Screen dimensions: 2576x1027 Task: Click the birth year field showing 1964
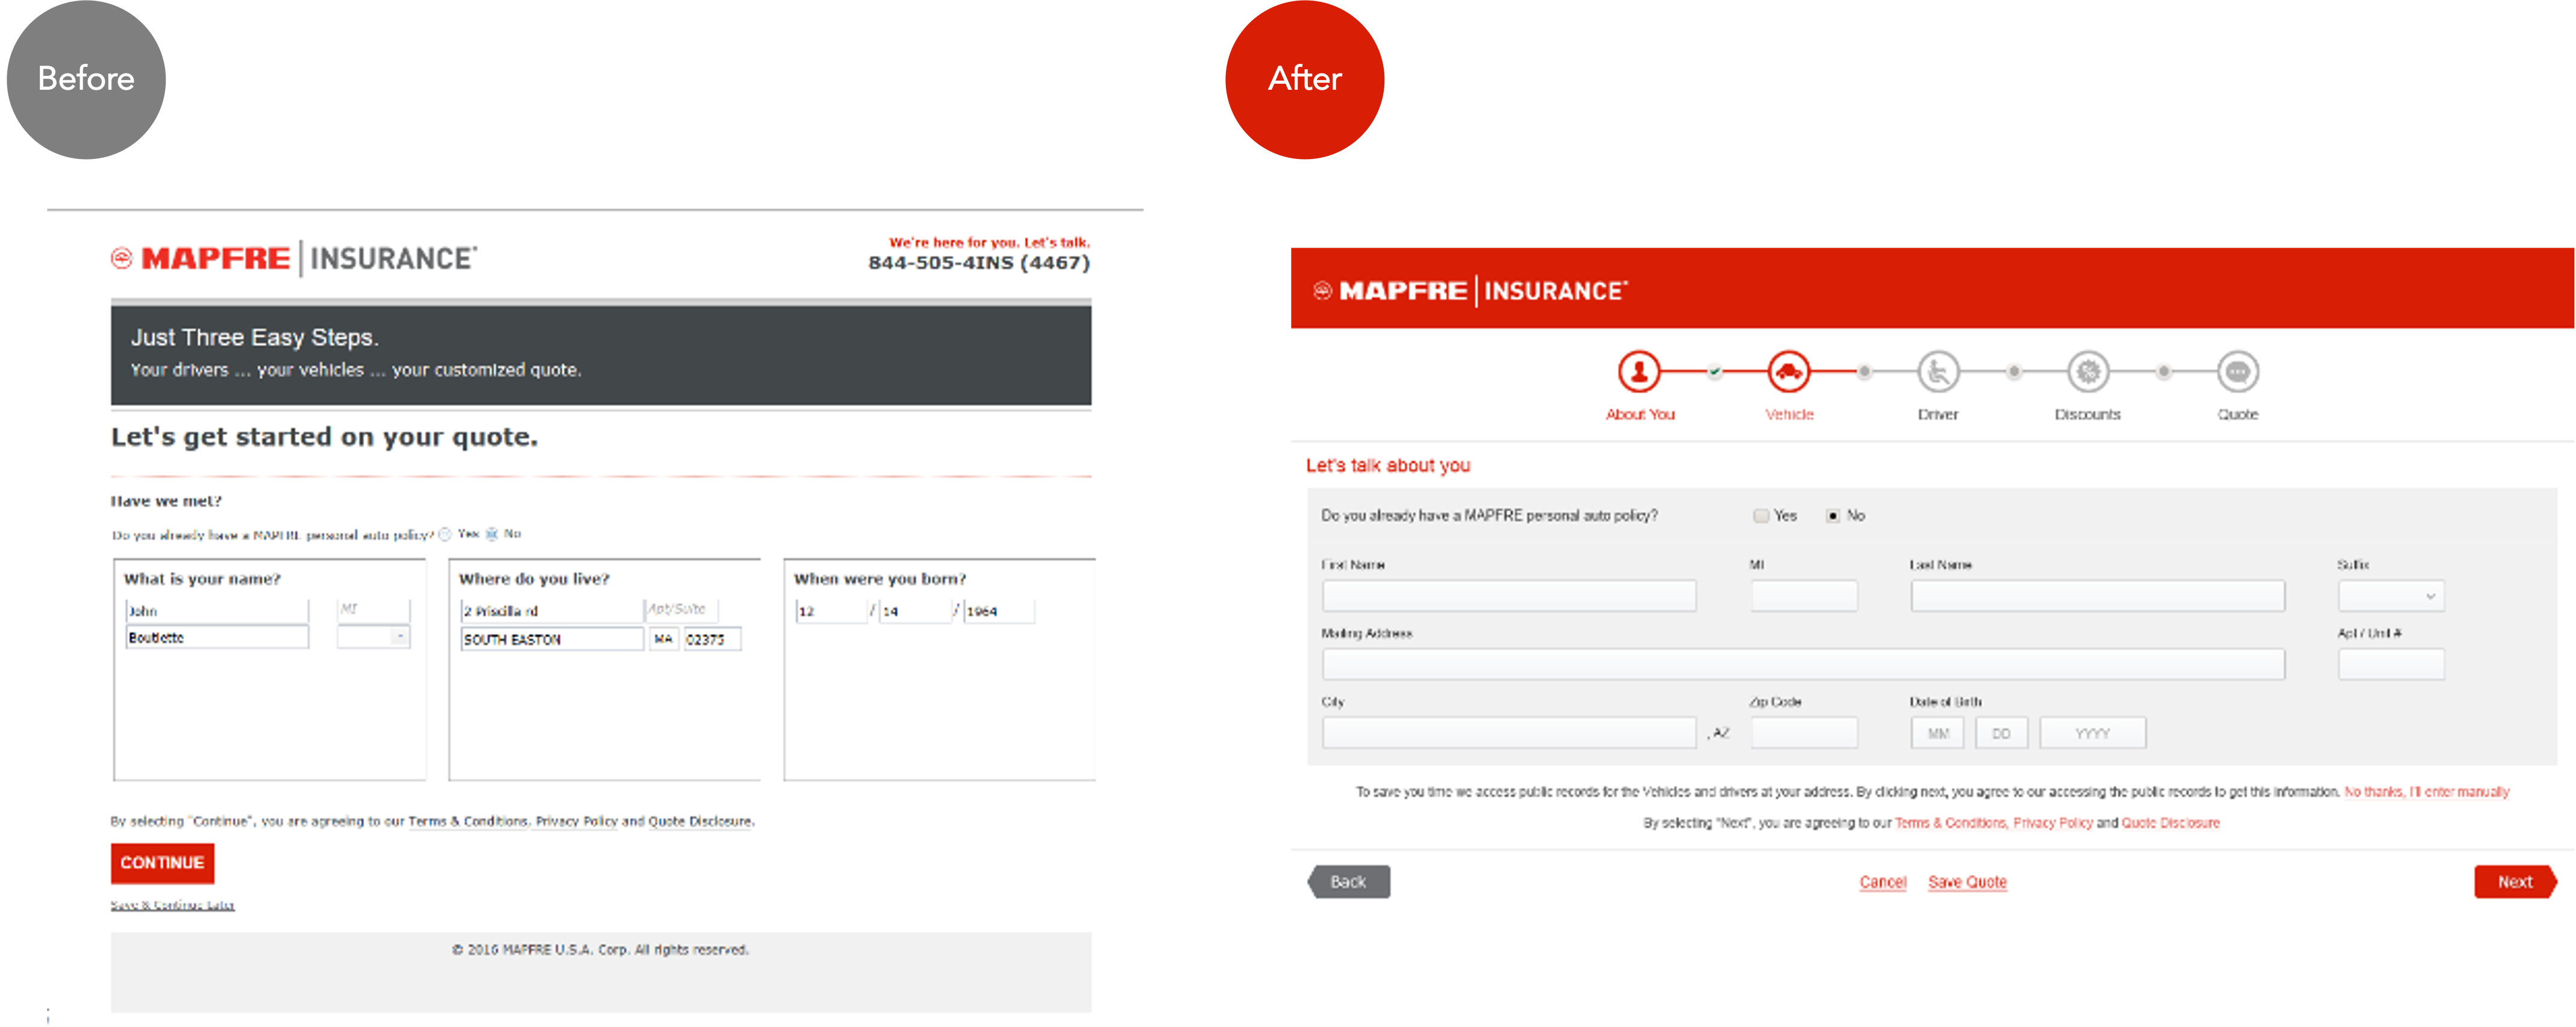click(x=998, y=611)
